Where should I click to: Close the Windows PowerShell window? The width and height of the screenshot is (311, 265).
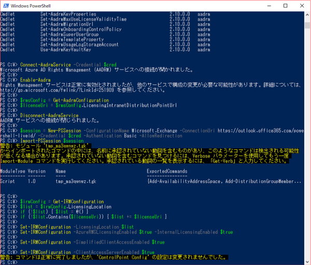[302, 6]
